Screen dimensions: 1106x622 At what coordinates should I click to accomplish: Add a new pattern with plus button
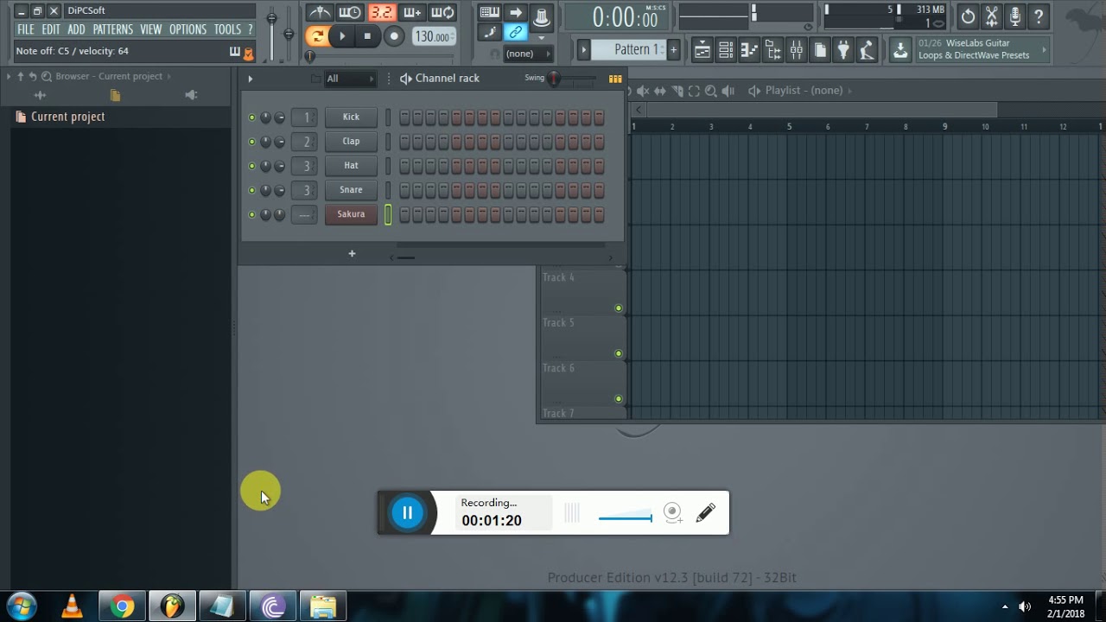point(674,49)
